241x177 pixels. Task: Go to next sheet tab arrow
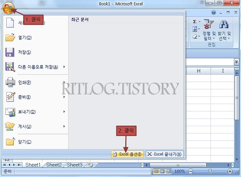(x=14, y=165)
